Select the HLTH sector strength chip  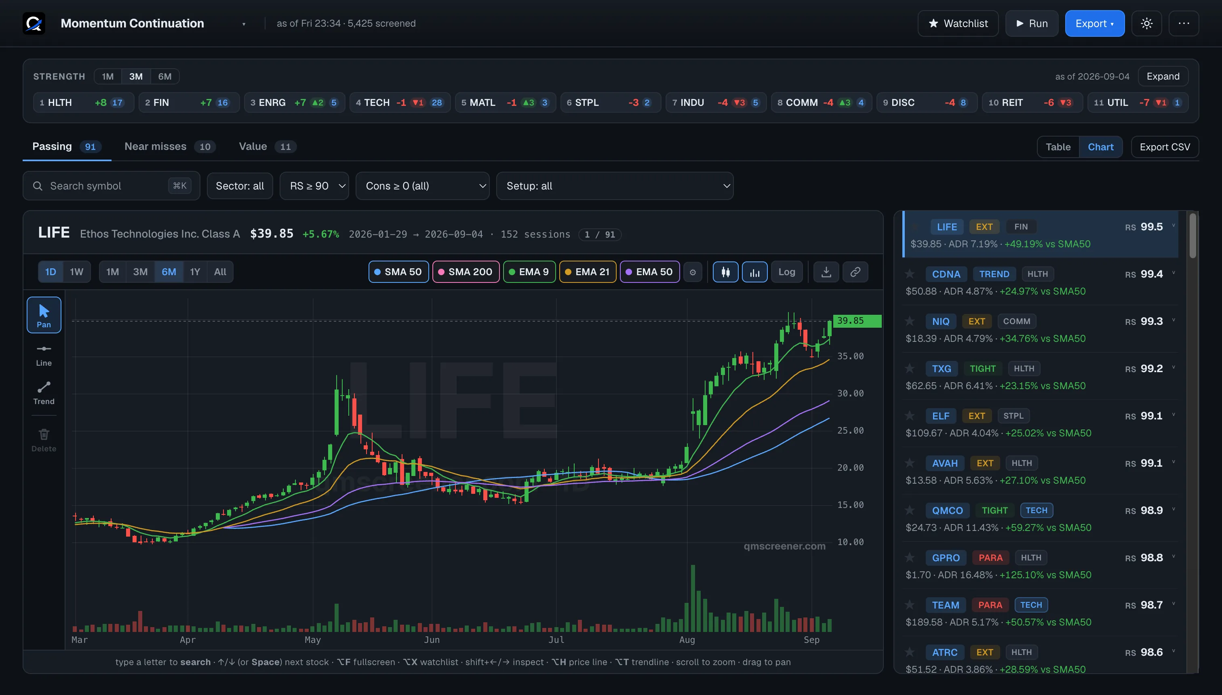coord(84,103)
